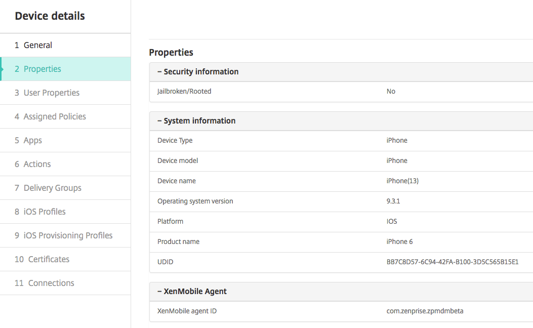Click the UDID value text
This screenshot has height=328, width=533.
click(452, 262)
